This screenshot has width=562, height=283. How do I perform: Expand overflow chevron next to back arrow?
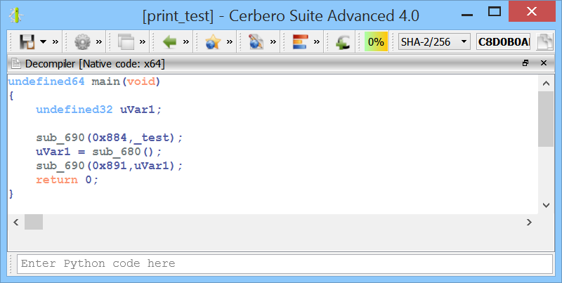click(x=186, y=42)
